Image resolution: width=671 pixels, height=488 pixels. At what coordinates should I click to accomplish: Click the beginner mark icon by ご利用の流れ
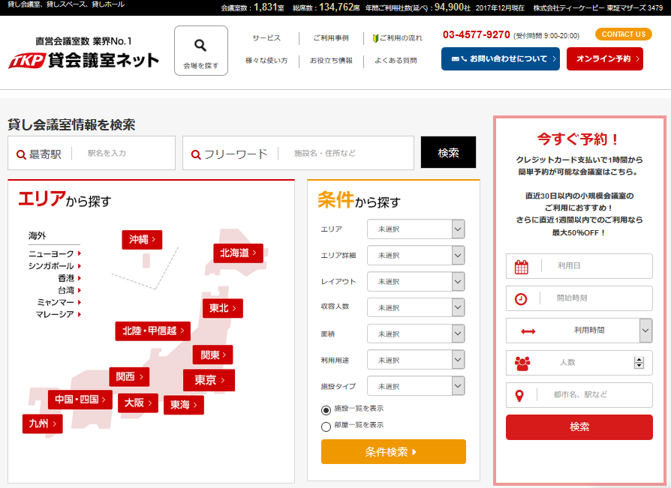pyautogui.click(x=375, y=38)
